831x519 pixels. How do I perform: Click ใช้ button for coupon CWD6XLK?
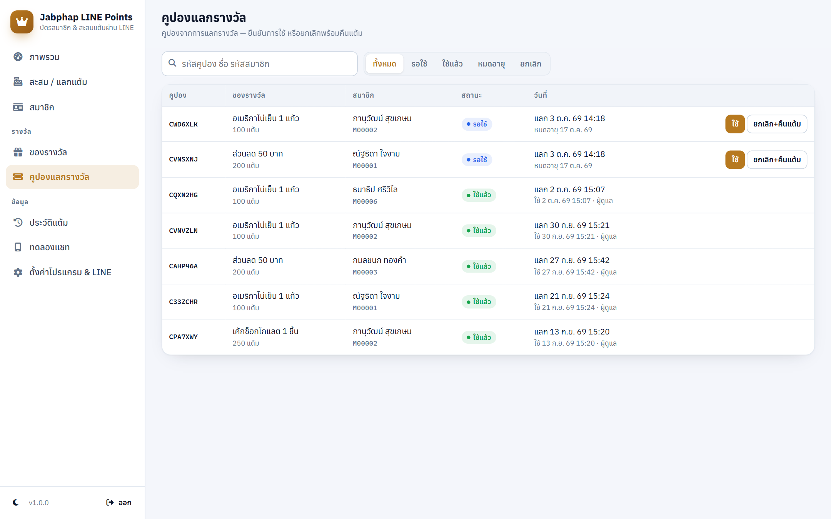click(735, 124)
